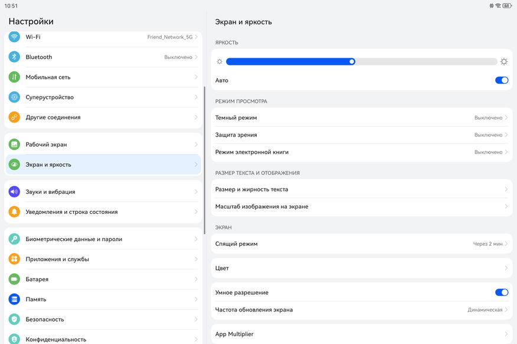Tap the Bluetooth icon in settings list
The height and width of the screenshot is (344, 517).
click(x=14, y=57)
